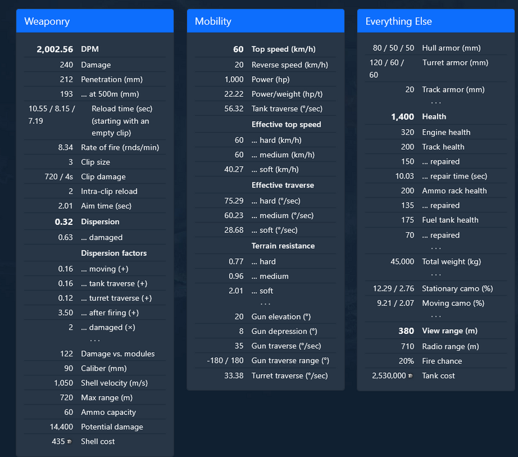This screenshot has height=457, width=518.
Task: Click the Power/weight (hp/t) label
Action: tap(287, 94)
